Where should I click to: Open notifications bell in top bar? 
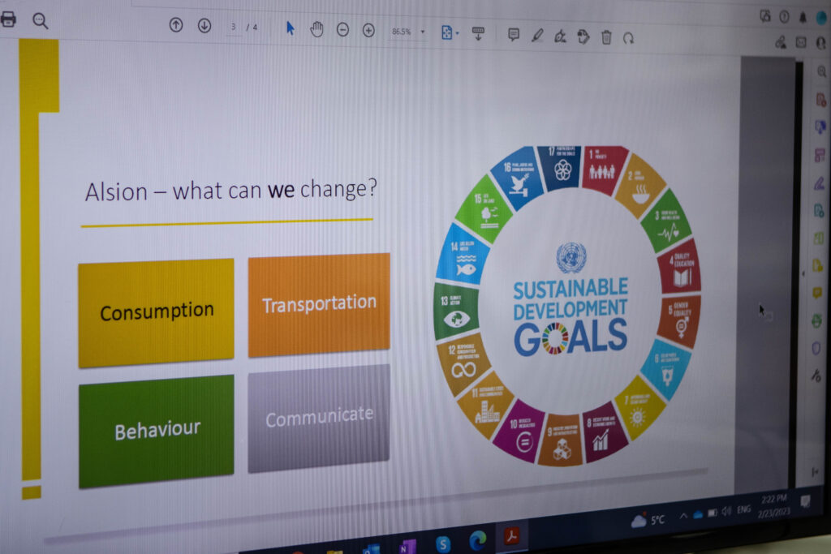click(x=803, y=18)
